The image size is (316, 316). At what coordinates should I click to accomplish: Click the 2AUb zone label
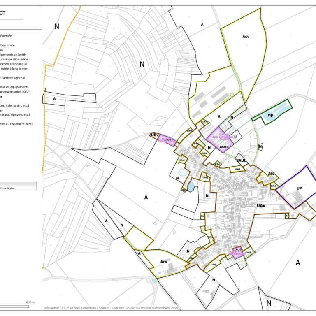[242, 160]
